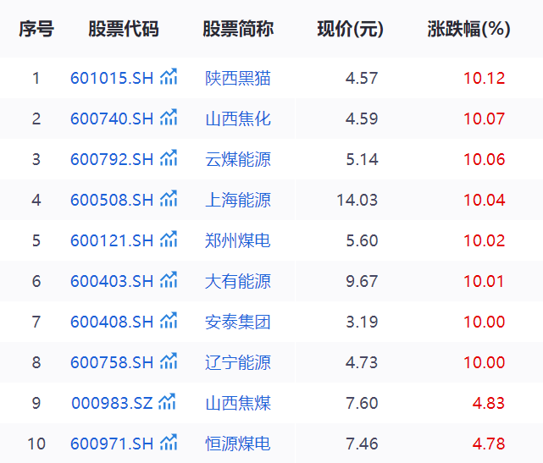543x463 pixels.
Task: Select stock code 600508.SH
Action: click(112, 201)
